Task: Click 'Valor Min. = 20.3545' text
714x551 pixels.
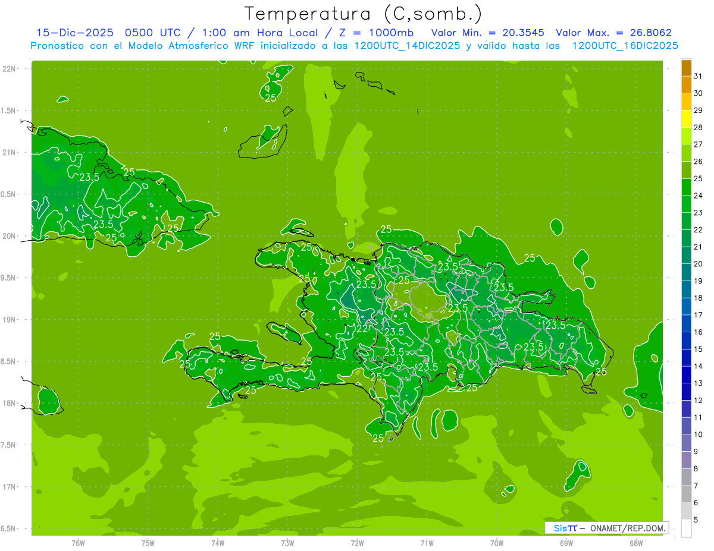Action: 487,33
